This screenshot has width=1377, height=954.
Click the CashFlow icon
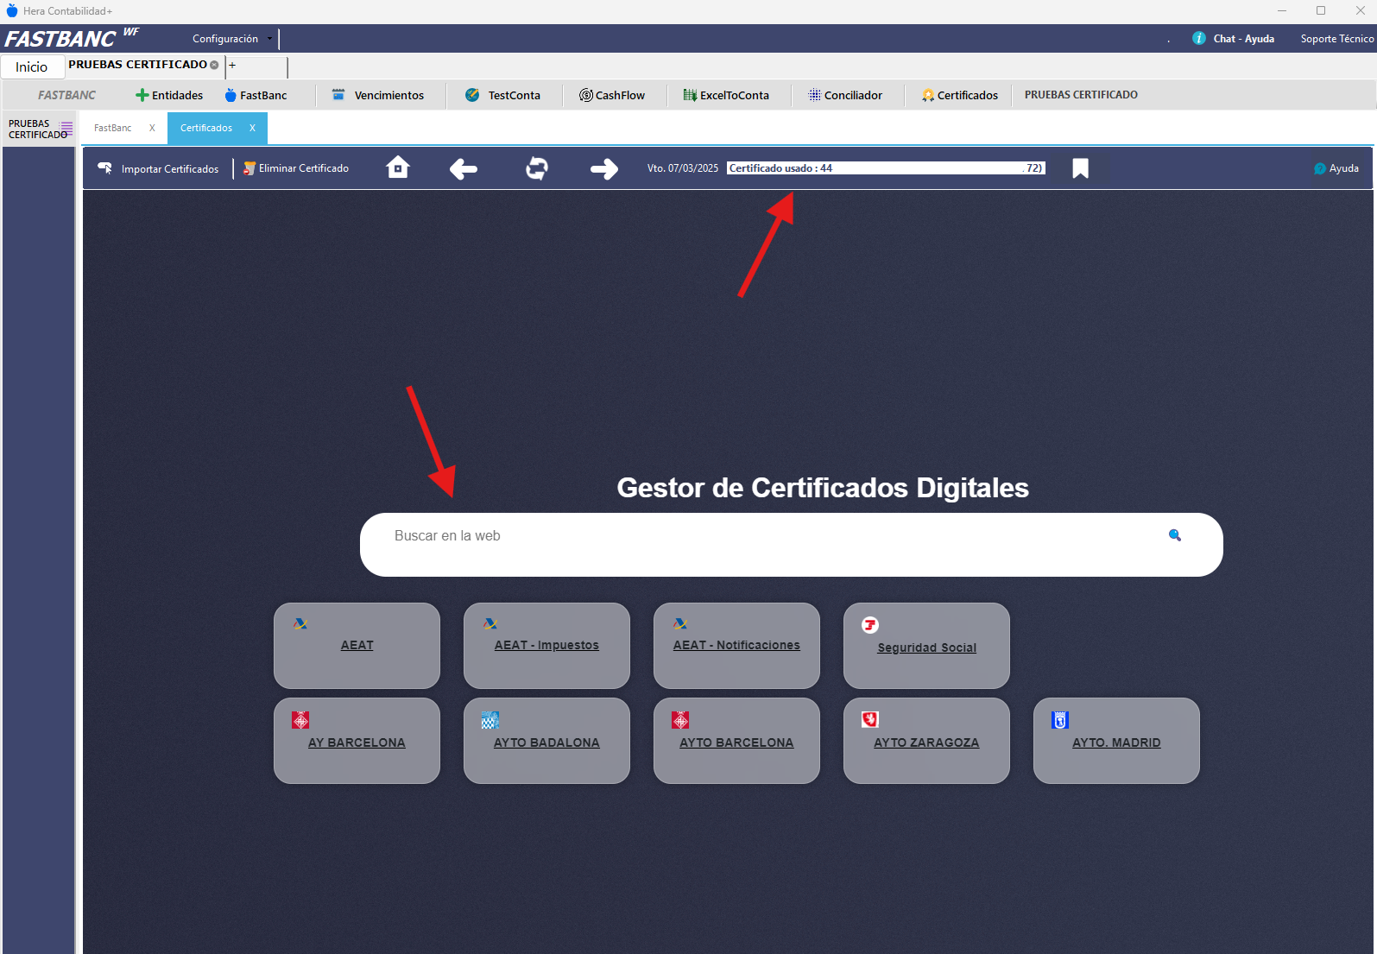pos(586,95)
